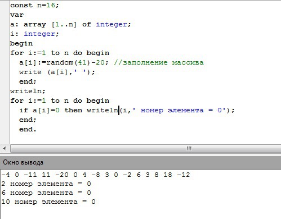Click the green comment "//заполнение массива"
This screenshot has width=281, height=219.
159,62
